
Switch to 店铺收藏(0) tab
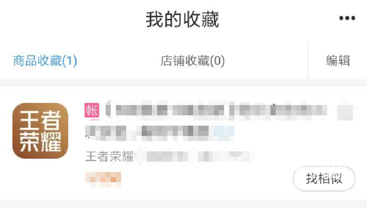tap(193, 61)
